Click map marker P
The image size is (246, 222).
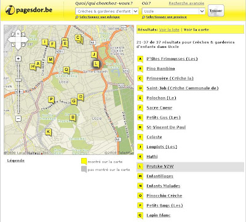click(51, 100)
